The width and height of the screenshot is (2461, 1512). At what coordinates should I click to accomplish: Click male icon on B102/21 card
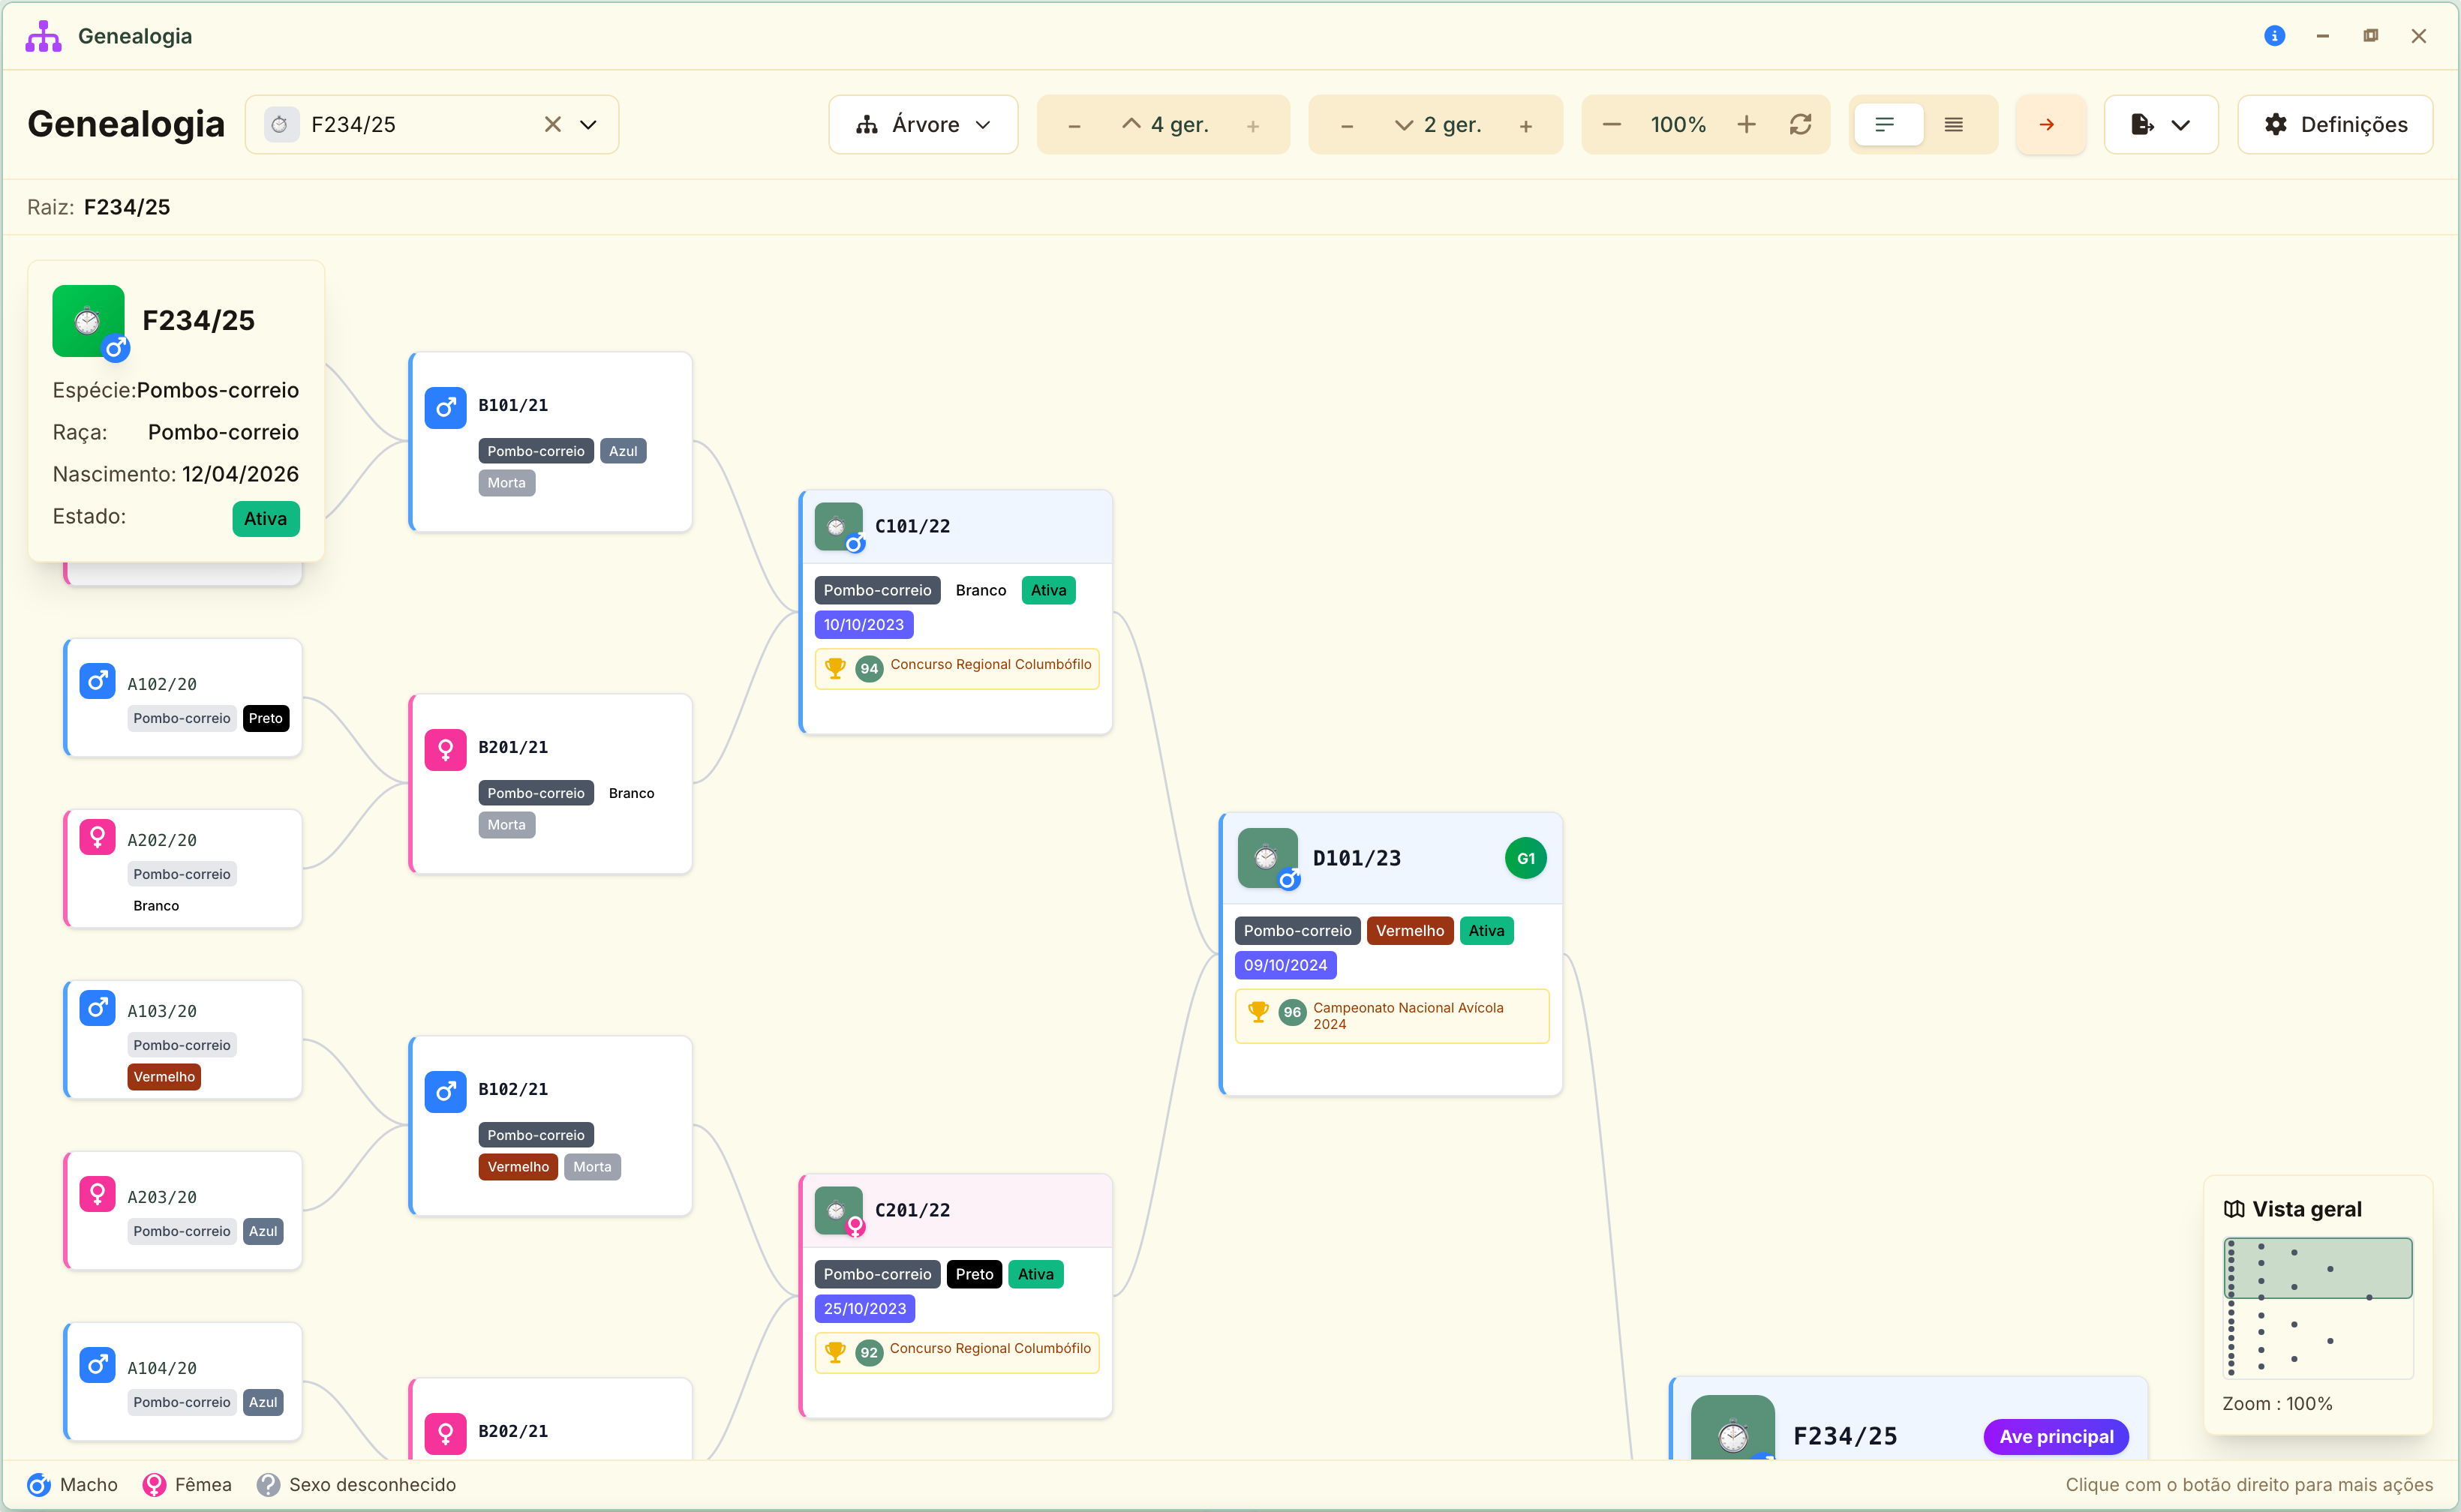tap(445, 1091)
